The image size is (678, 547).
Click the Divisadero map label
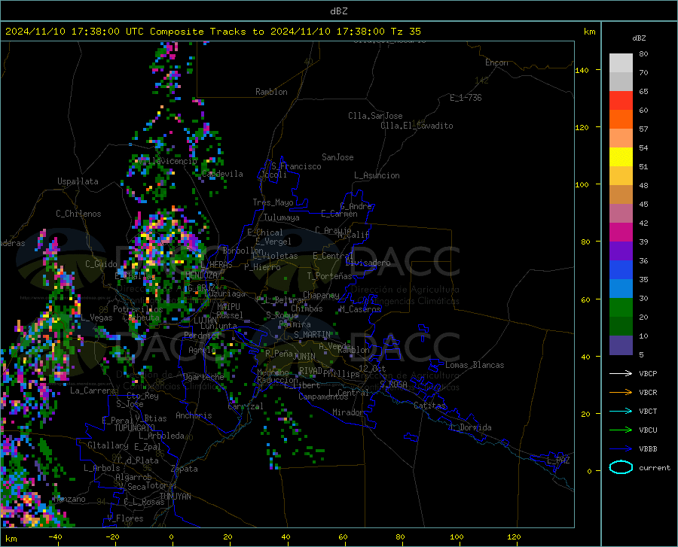click(x=368, y=263)
